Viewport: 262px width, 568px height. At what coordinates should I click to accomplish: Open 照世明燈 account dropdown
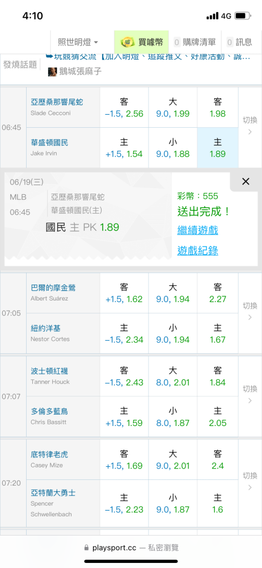click(78, 43)
